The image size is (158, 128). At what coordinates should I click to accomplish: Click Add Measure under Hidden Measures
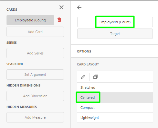tap(35, 117)
